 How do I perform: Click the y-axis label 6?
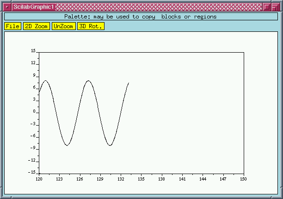pyautogui.click(x=34, y=87)
